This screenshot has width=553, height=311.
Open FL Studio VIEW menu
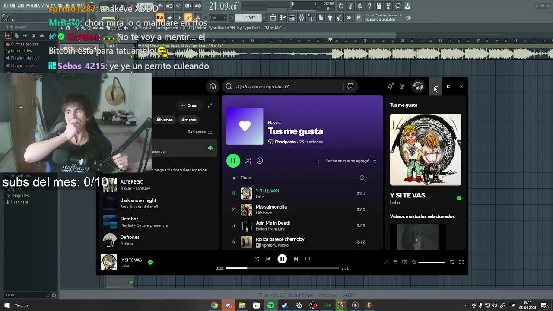click(45, 6)
